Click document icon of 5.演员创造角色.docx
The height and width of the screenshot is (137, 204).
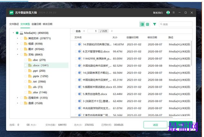pyautogui.click(x=79, y=94)
